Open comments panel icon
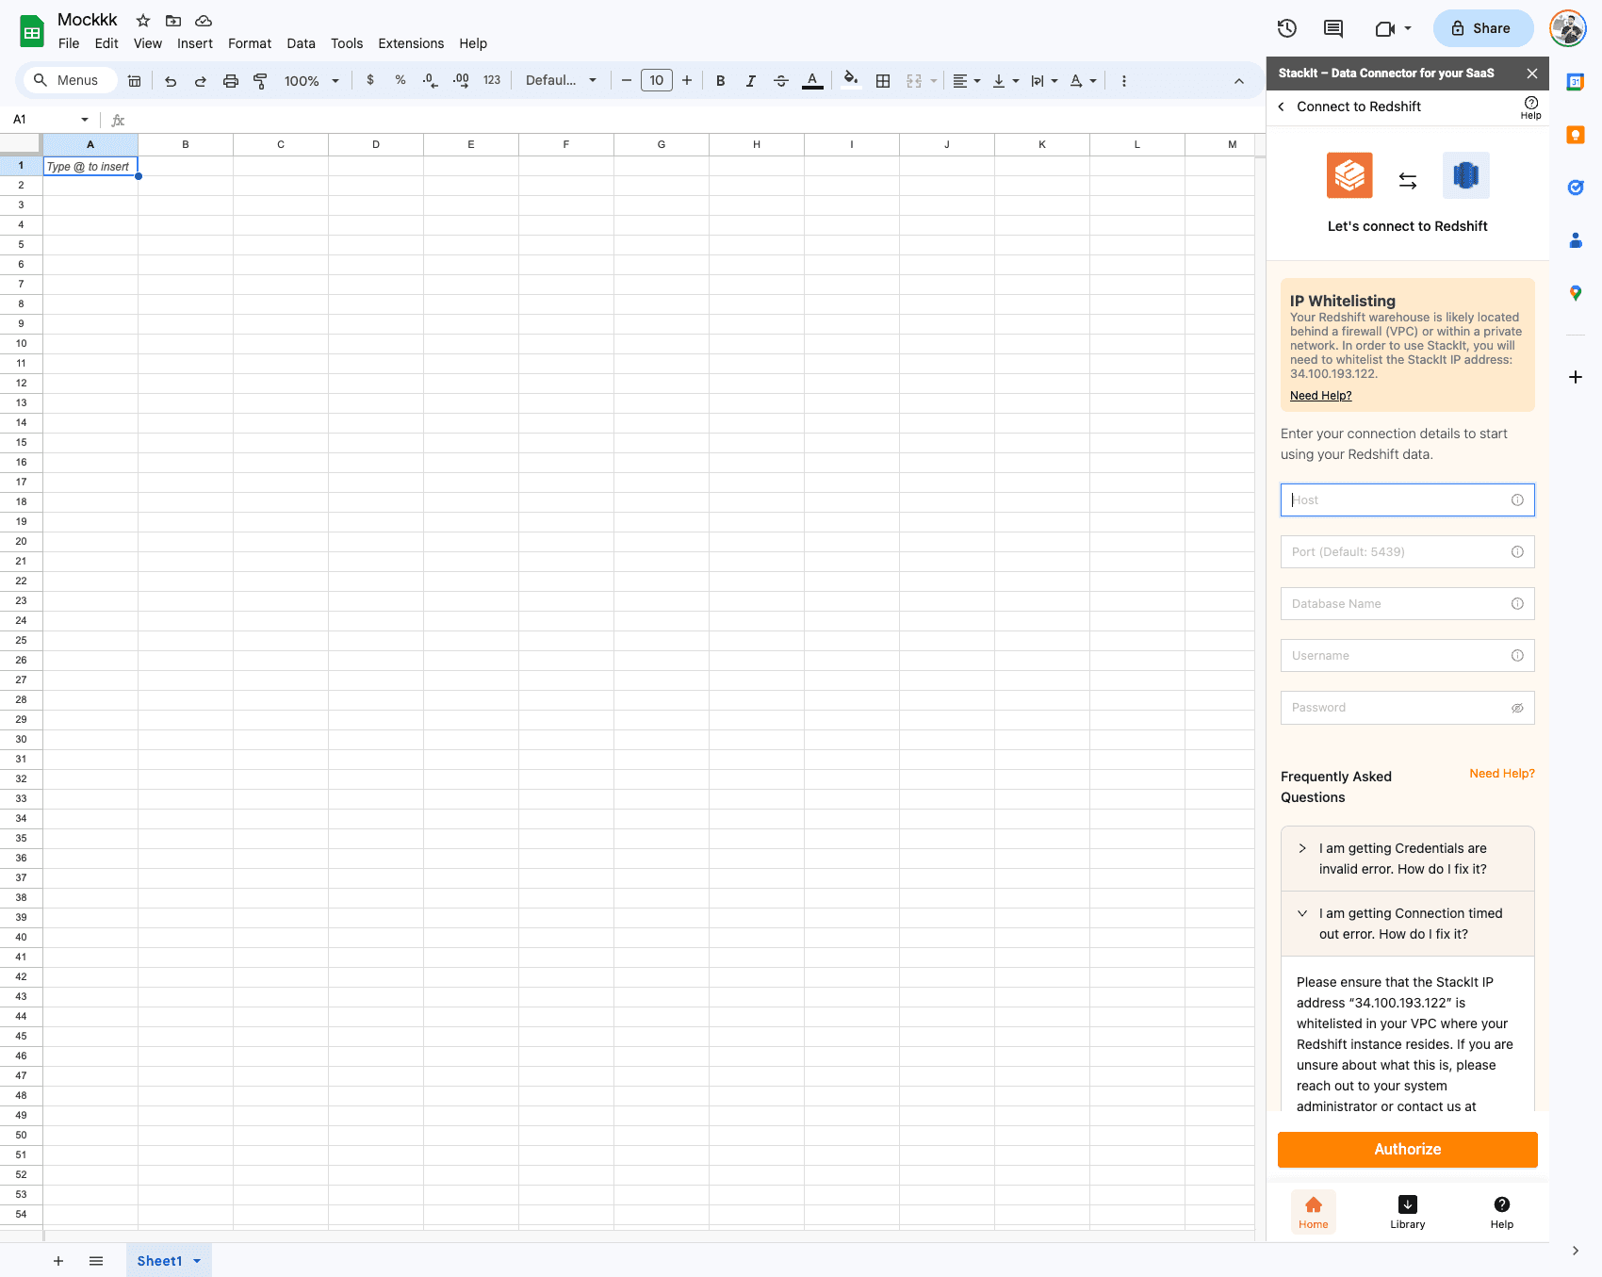Image resolution: width=1602 pixels, height=1277 pixels. click(1333, 28)
